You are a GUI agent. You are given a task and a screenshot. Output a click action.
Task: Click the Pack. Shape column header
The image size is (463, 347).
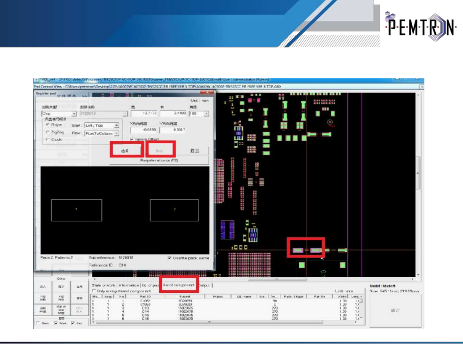click(x=293, y=297)
